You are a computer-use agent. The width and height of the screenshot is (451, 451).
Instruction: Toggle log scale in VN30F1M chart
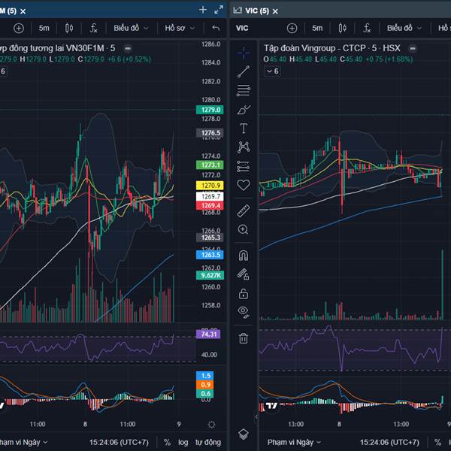coord(183,442)
